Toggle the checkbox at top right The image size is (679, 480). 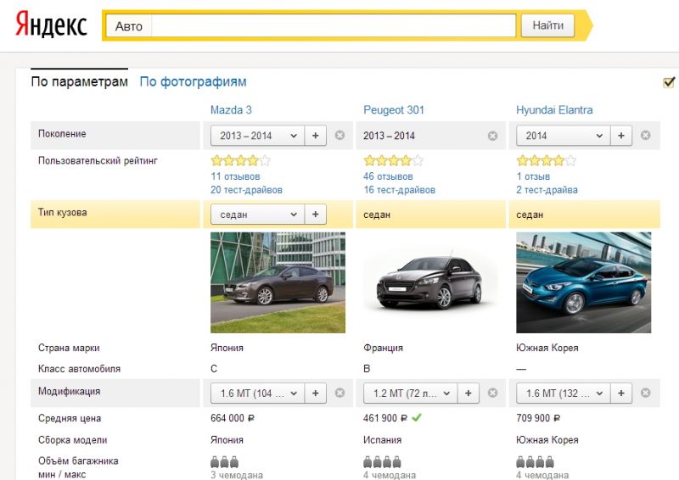(669, 82)
